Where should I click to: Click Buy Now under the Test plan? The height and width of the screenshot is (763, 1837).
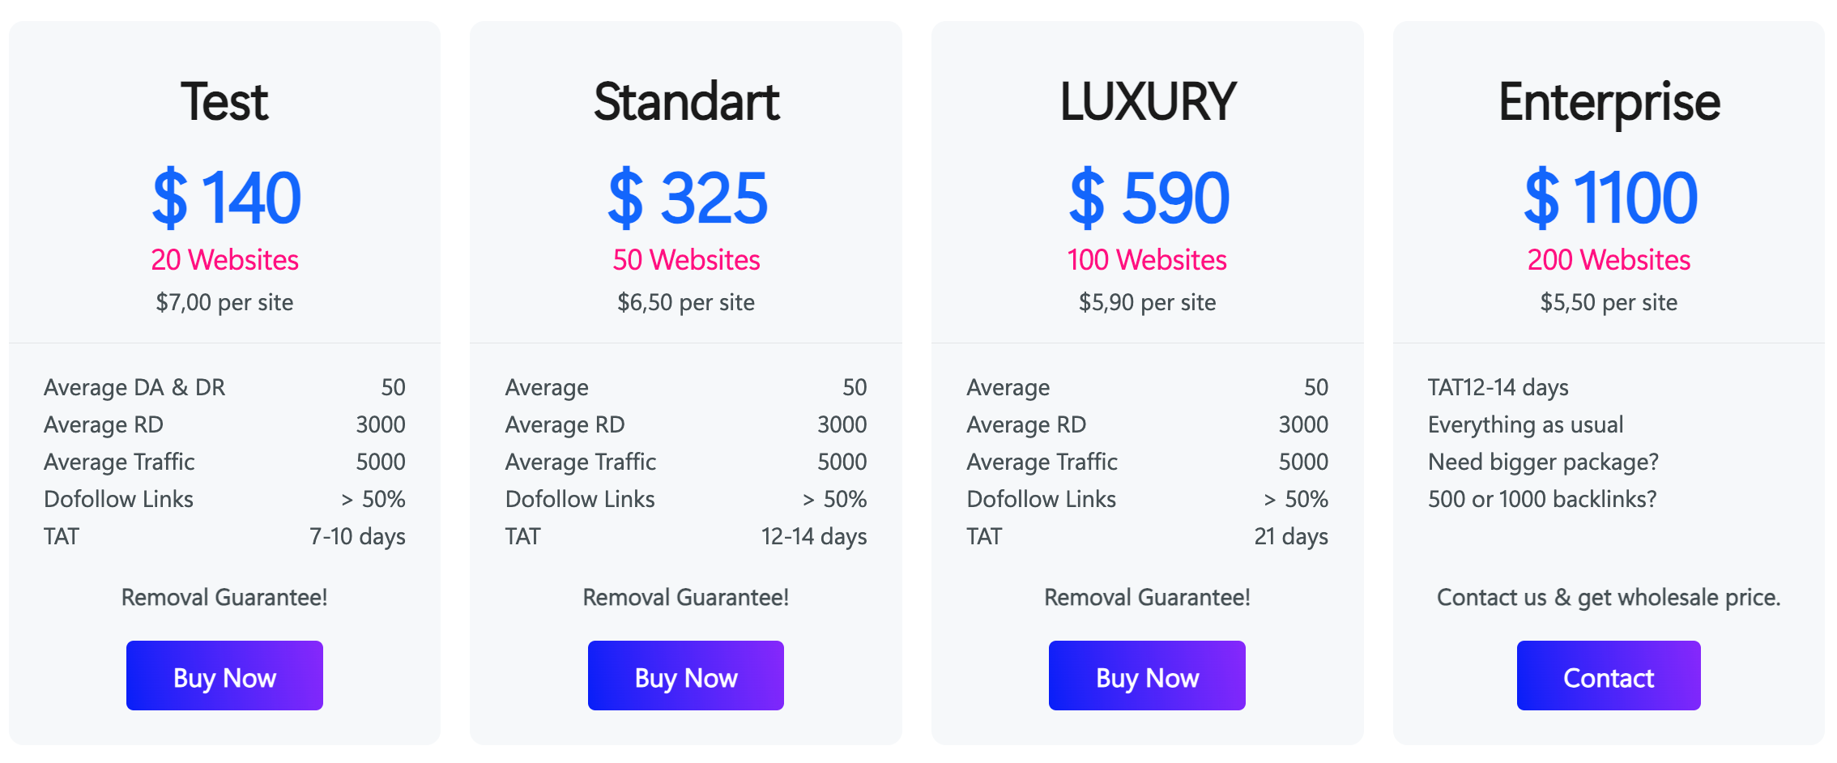(x=224, y=676)
